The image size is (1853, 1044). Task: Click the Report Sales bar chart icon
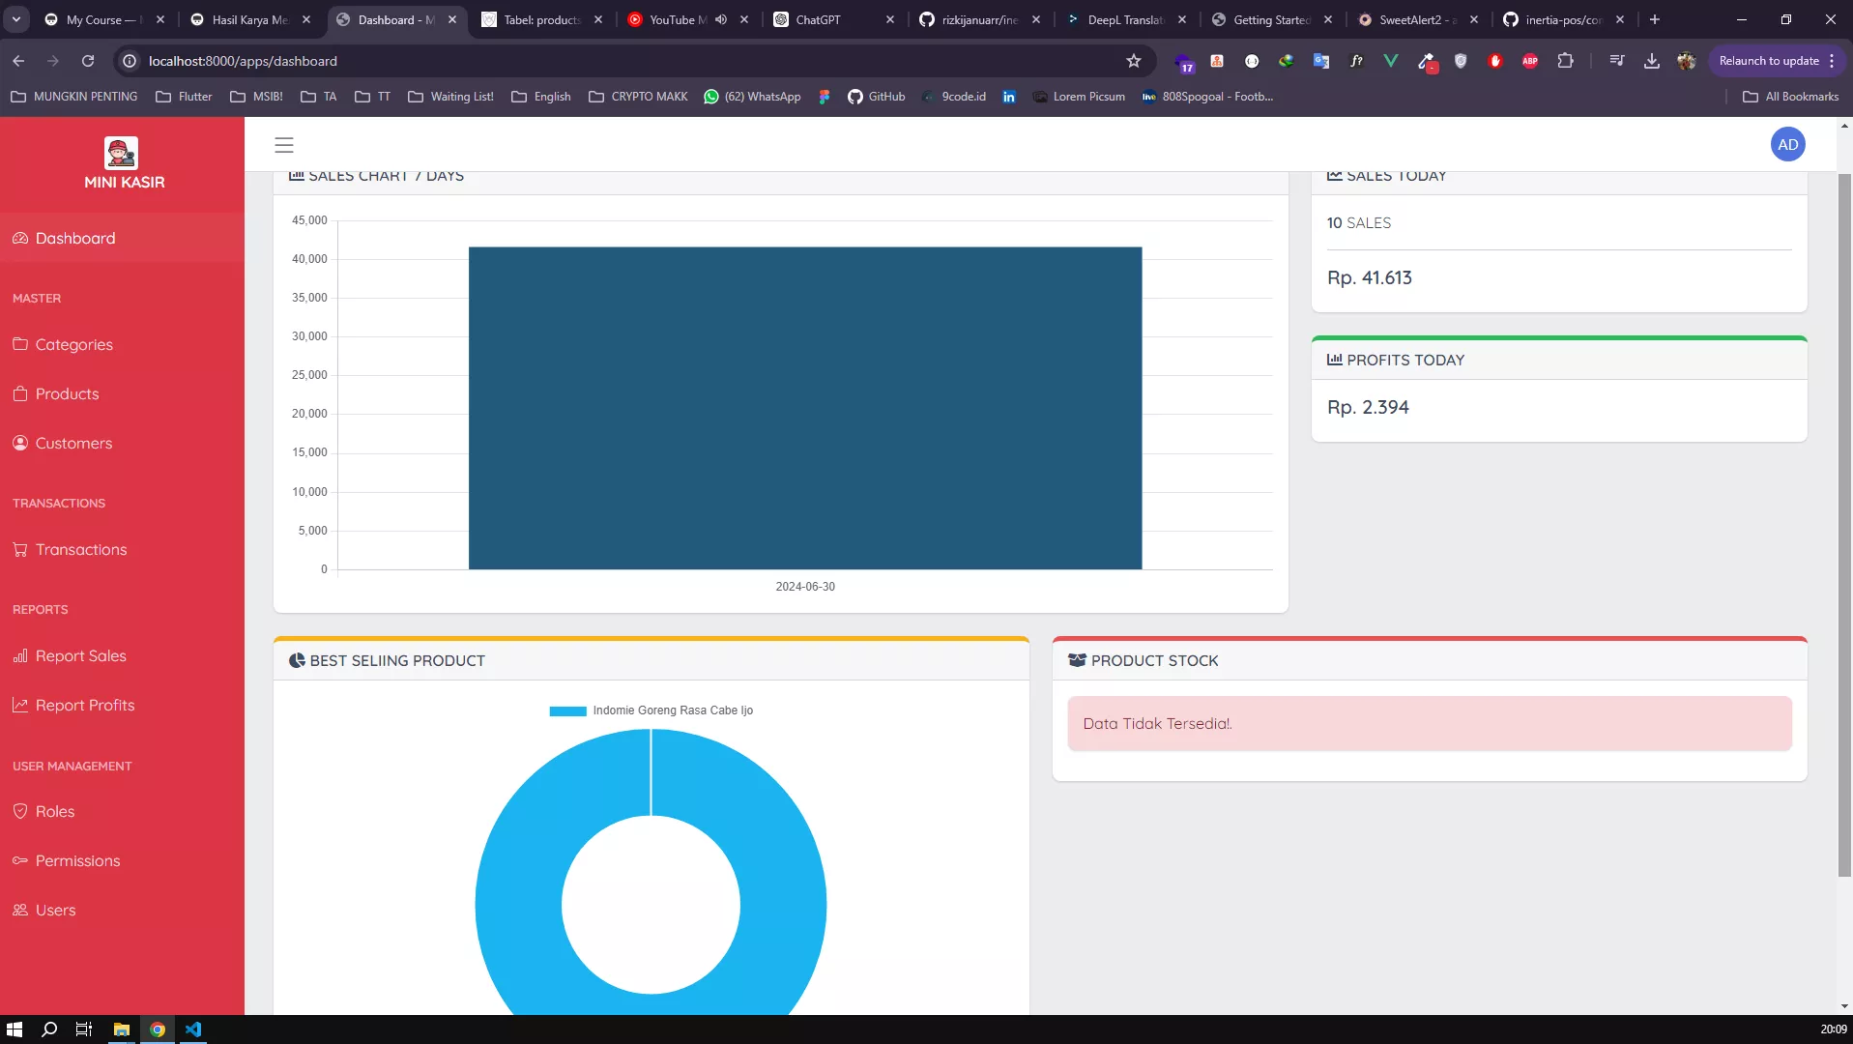20,655
